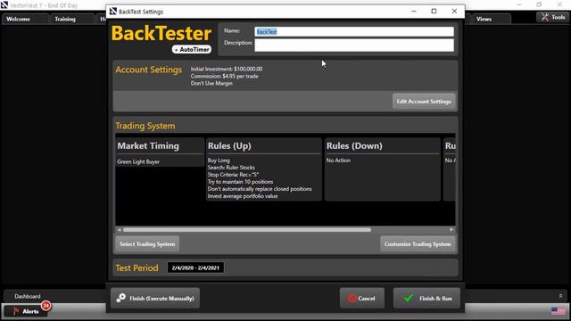Image resolution: width=571 pixels, height=321 pixels.
Task: Click 'No Action' under Rules (Down)
Action: click(x=338, y=160)
